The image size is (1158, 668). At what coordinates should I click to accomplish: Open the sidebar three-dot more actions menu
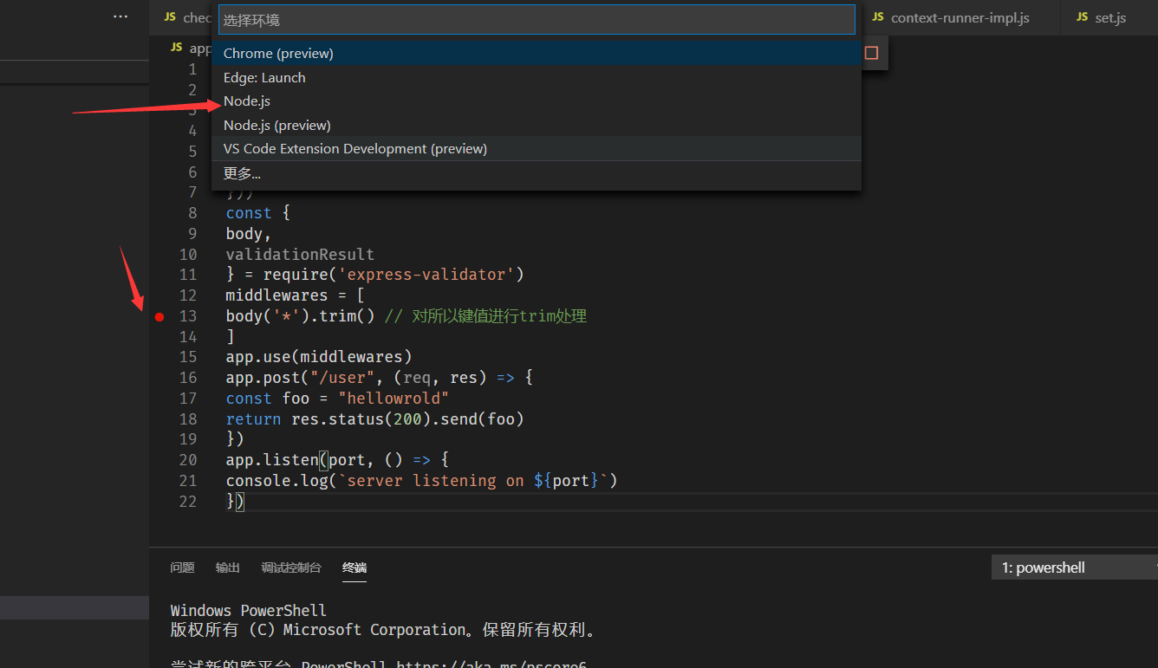click(120, 16)
